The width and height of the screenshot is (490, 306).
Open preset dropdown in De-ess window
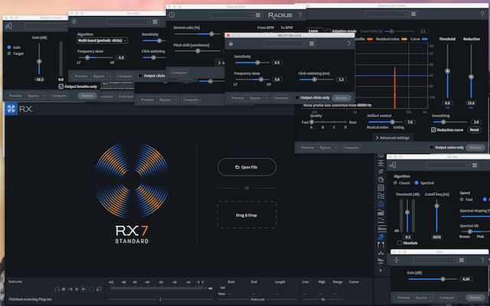[448, 165]
